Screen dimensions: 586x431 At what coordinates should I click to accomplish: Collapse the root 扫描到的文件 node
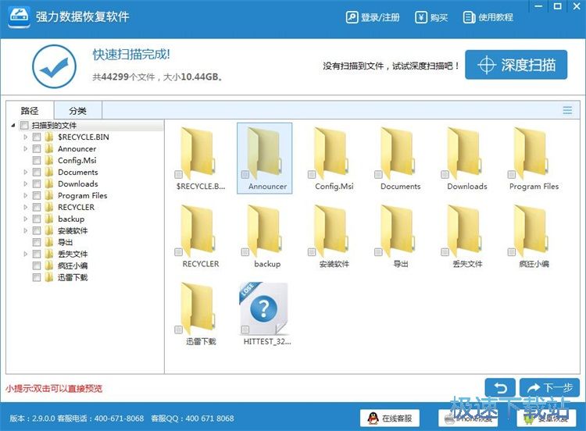click(13, 126)
